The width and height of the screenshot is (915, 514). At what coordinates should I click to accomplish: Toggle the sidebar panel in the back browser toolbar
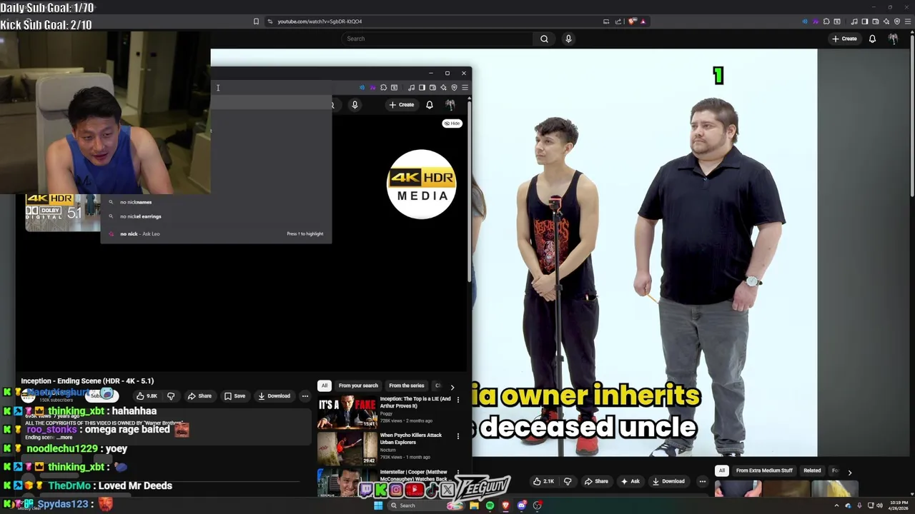point(865,21)
